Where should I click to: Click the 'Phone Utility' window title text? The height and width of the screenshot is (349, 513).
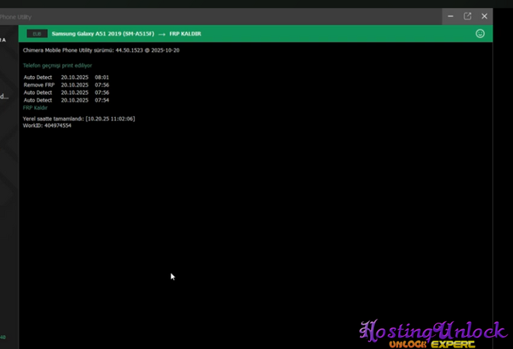[16, 16]
